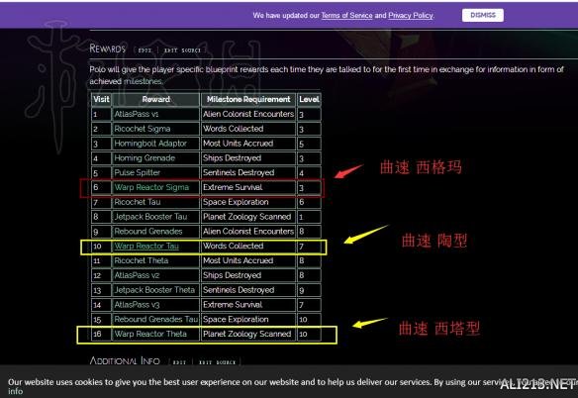This screenshot has height=398, width=578.
Task: Open the Privacy Policy link
Action: coord(411,16)
